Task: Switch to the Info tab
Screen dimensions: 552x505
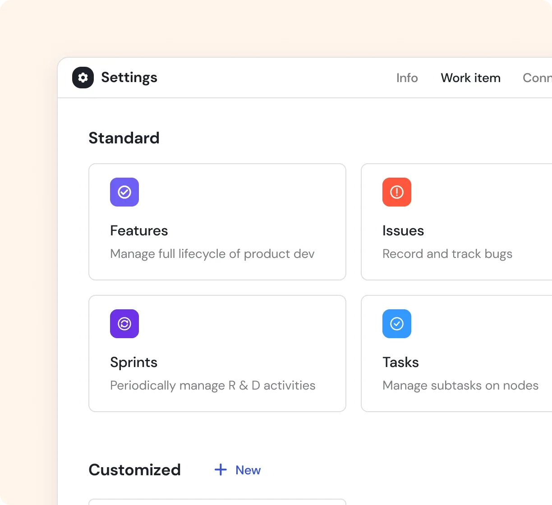Action: point(407,78)
